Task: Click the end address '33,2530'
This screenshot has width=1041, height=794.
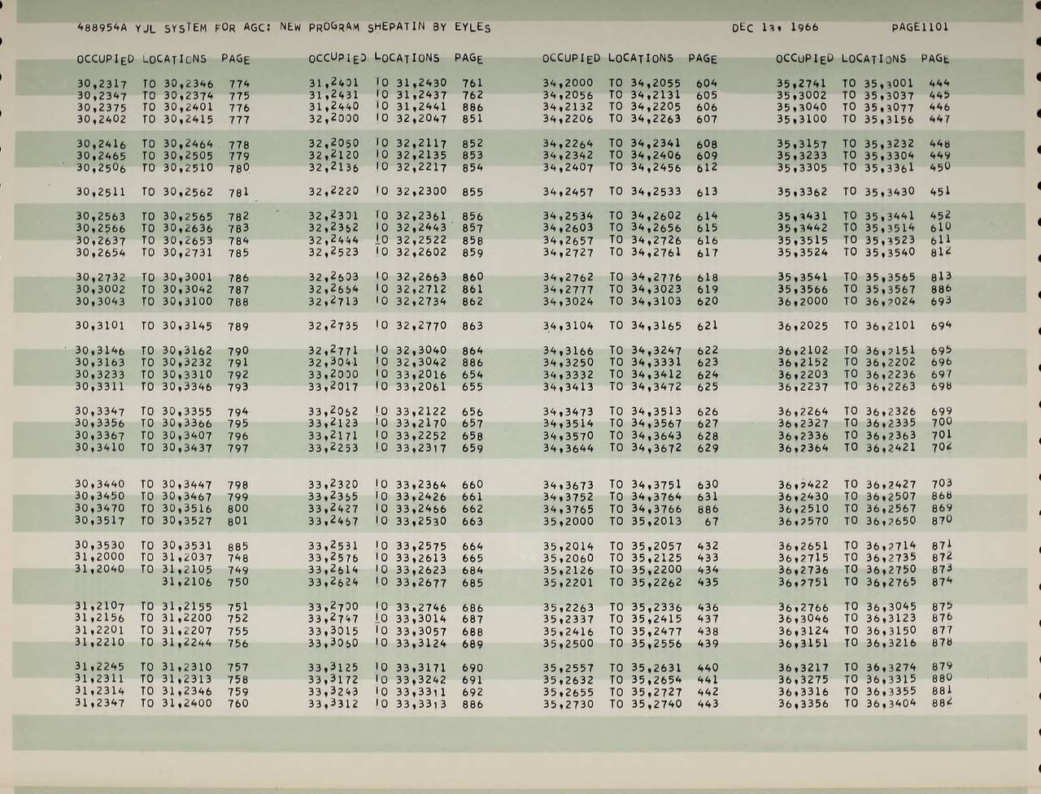Action: [x=421, y=521]
